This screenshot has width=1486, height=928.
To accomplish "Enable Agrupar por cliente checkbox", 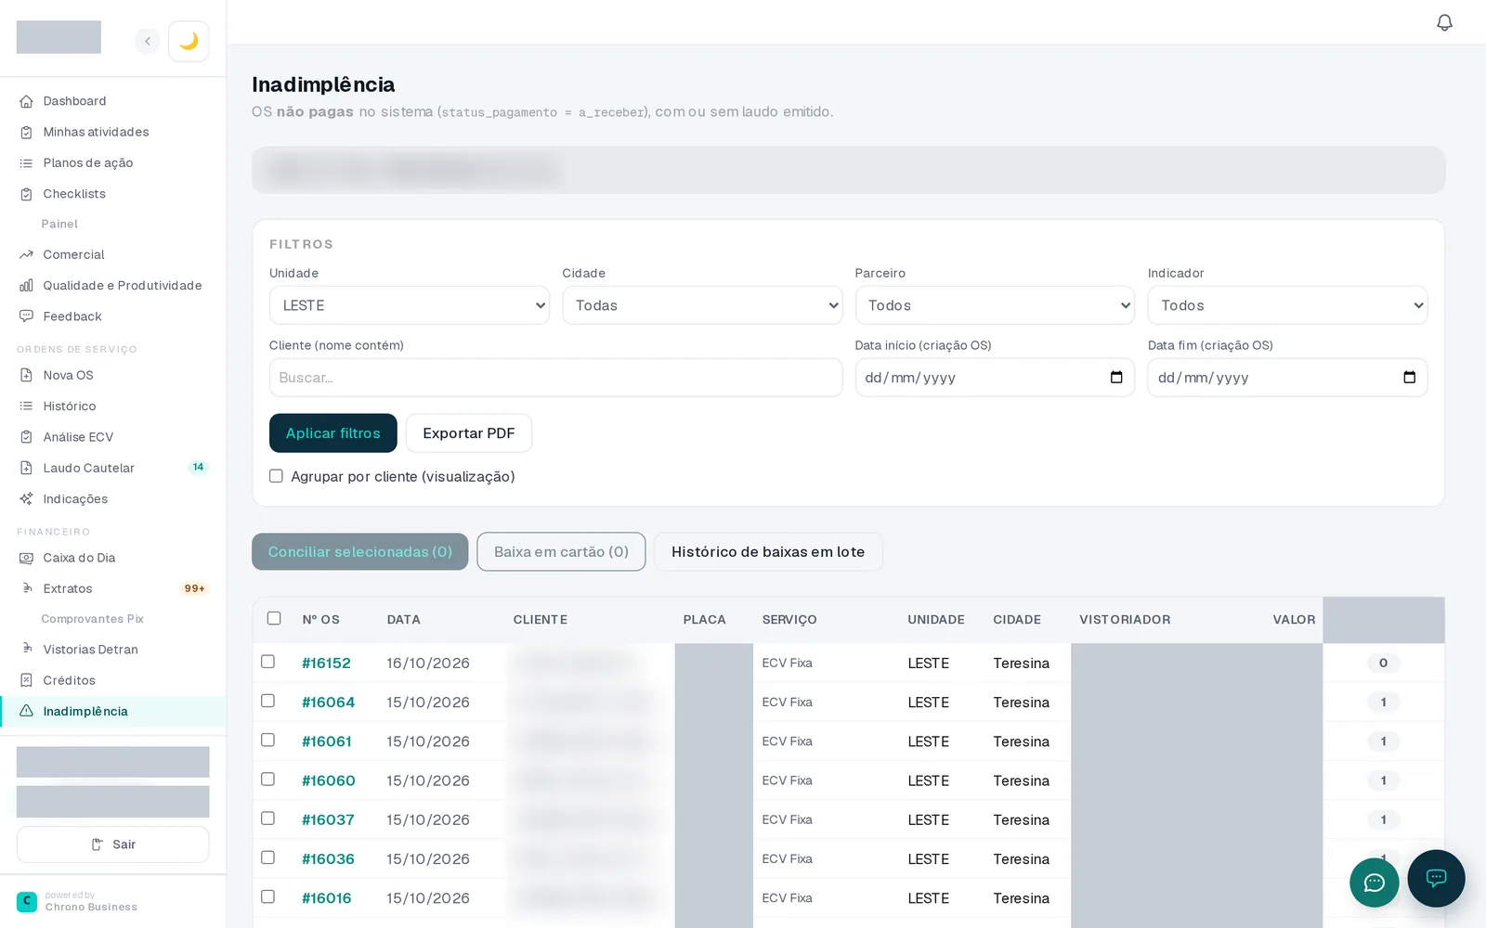I will pyautogui.click(x=276, y=476).
